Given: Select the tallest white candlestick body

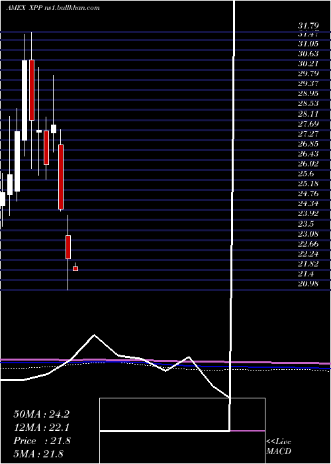Looking at the screenshot, I should click(x=24, y=100).
